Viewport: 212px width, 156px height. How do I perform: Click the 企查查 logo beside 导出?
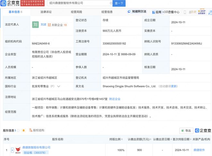coord(203,130)
